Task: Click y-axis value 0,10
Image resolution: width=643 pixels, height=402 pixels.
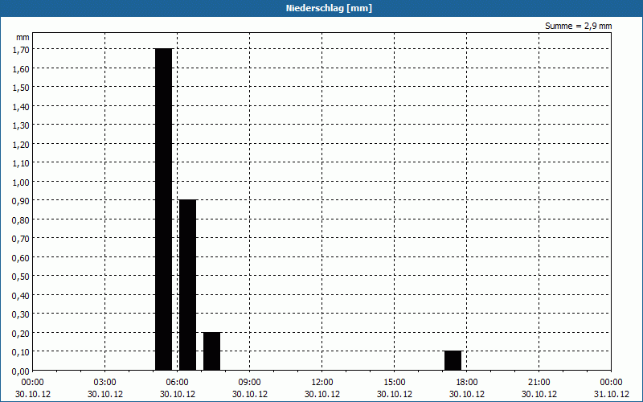Action: (x=21, y=352)
